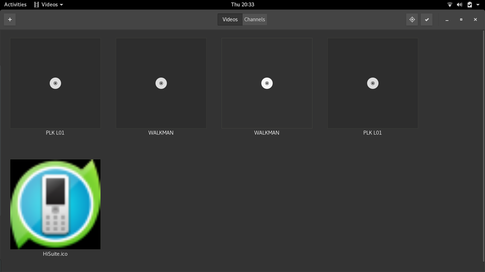
Task: Expand the Videos application menu in top bar
Action: pos(49,5)
